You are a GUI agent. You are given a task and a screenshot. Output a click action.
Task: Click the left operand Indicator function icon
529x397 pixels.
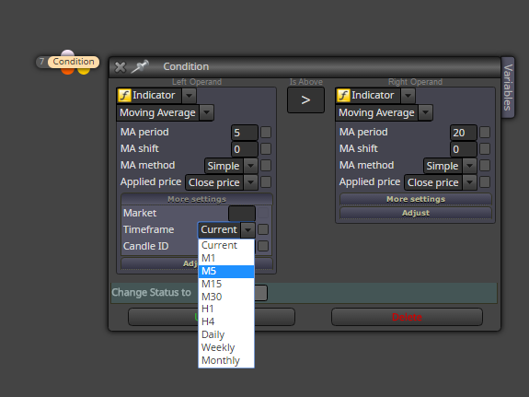click(x=124, y=95)
